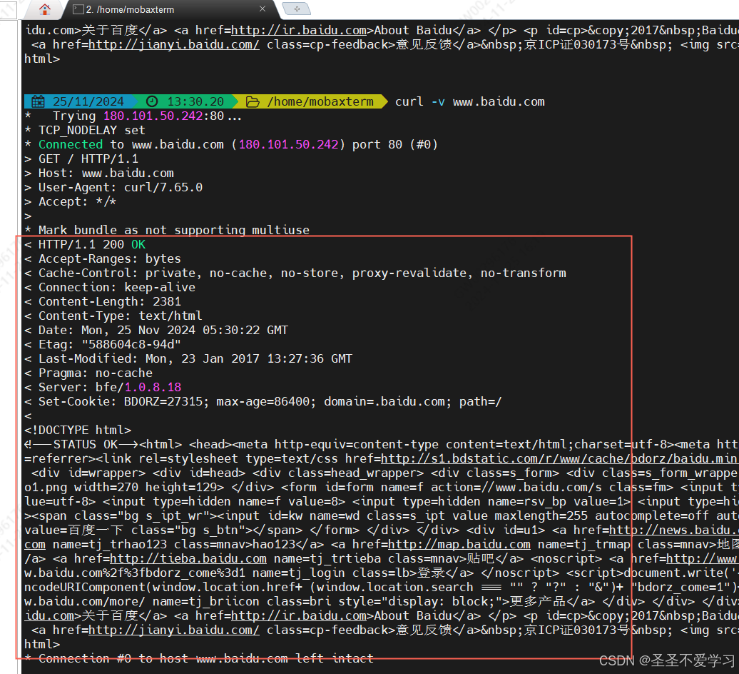Click the IP address in the Connected line

coord(288,144)
